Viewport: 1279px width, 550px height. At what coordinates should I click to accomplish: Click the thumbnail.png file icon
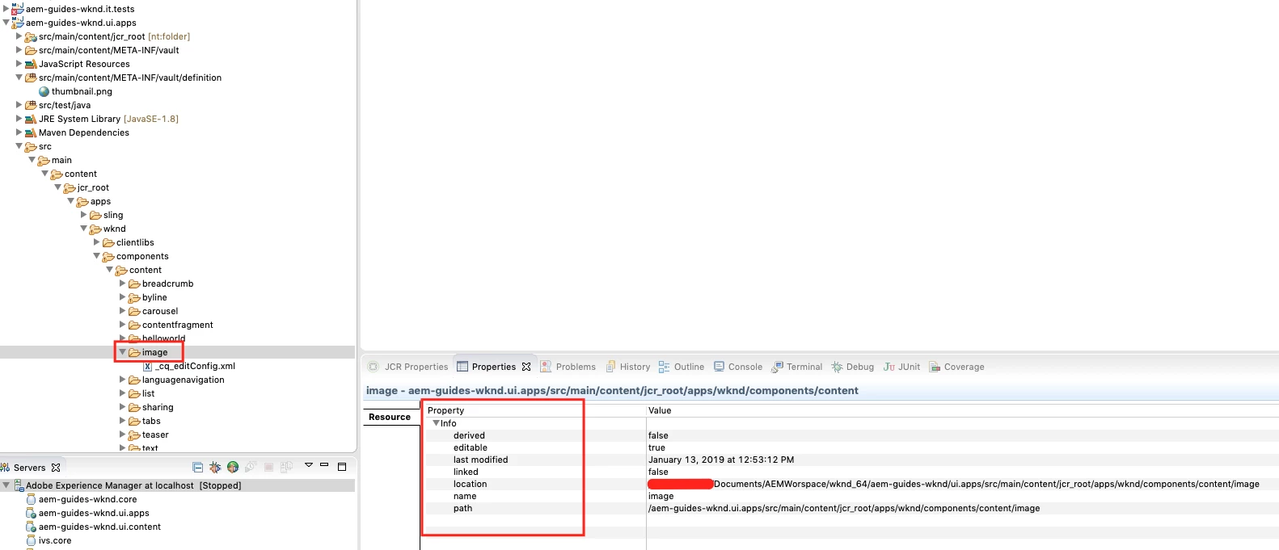tap(44, 91)
